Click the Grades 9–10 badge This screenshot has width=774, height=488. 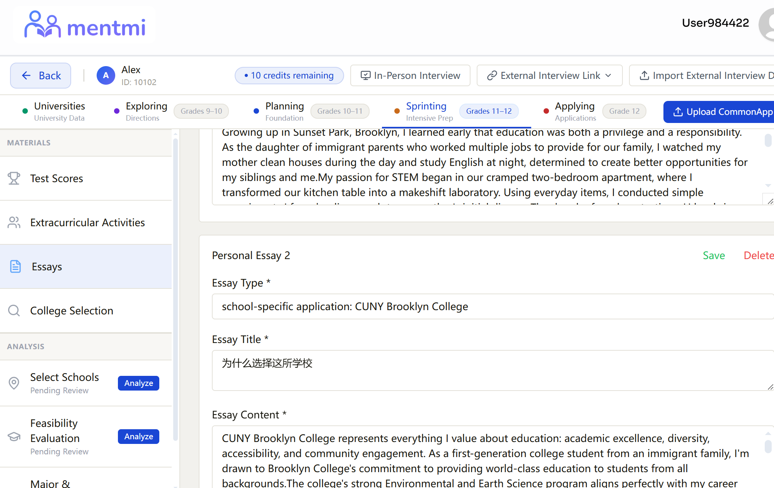tap(201, 111)
